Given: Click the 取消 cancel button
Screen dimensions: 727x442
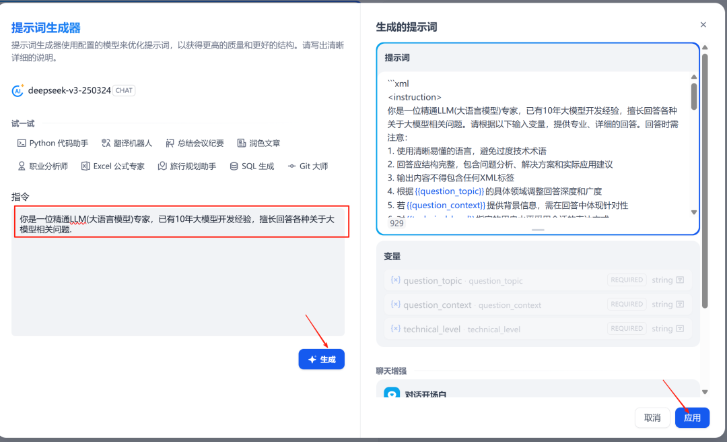Looking at the screenshot, I should [652, 418].
